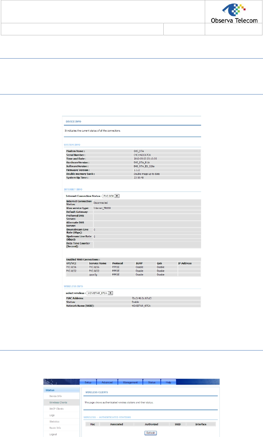This screenshot has height=437, width=263.
Task: Click the Service Name column header
Action: [x=98, y=263]
